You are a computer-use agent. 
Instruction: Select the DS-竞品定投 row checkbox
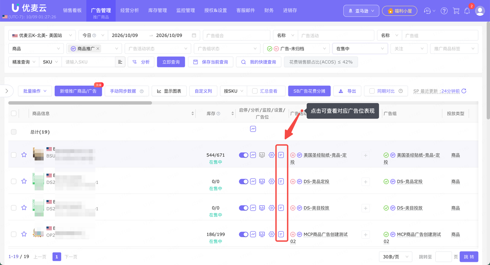click(x=14, y=181)
